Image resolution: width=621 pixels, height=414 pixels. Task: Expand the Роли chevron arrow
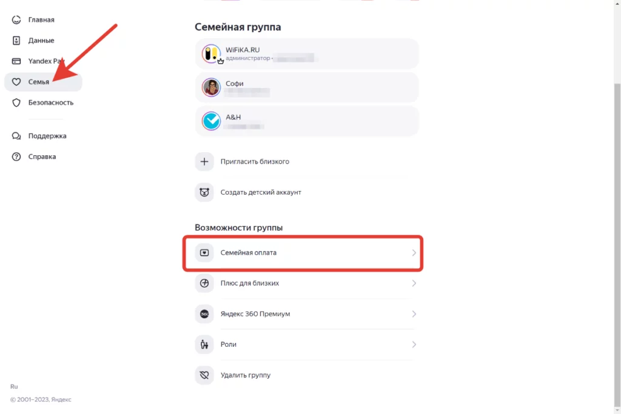[x=414, y=344]
